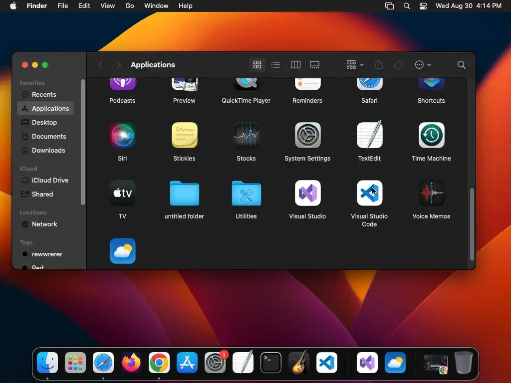Screen dimensions: 511x383
Task: Open Documents in the sidebar
Action: [x=45, y=137]
